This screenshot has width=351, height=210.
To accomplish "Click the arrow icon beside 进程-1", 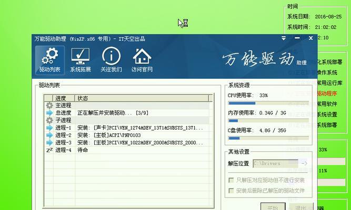I will [x=49, y=128].
